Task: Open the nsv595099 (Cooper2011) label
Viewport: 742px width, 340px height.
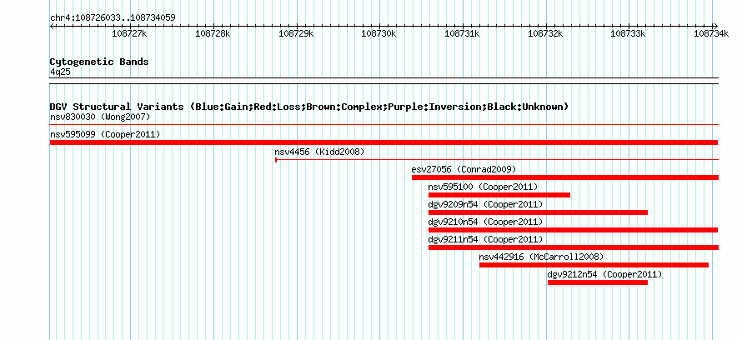Action: (x=105, y=134)
